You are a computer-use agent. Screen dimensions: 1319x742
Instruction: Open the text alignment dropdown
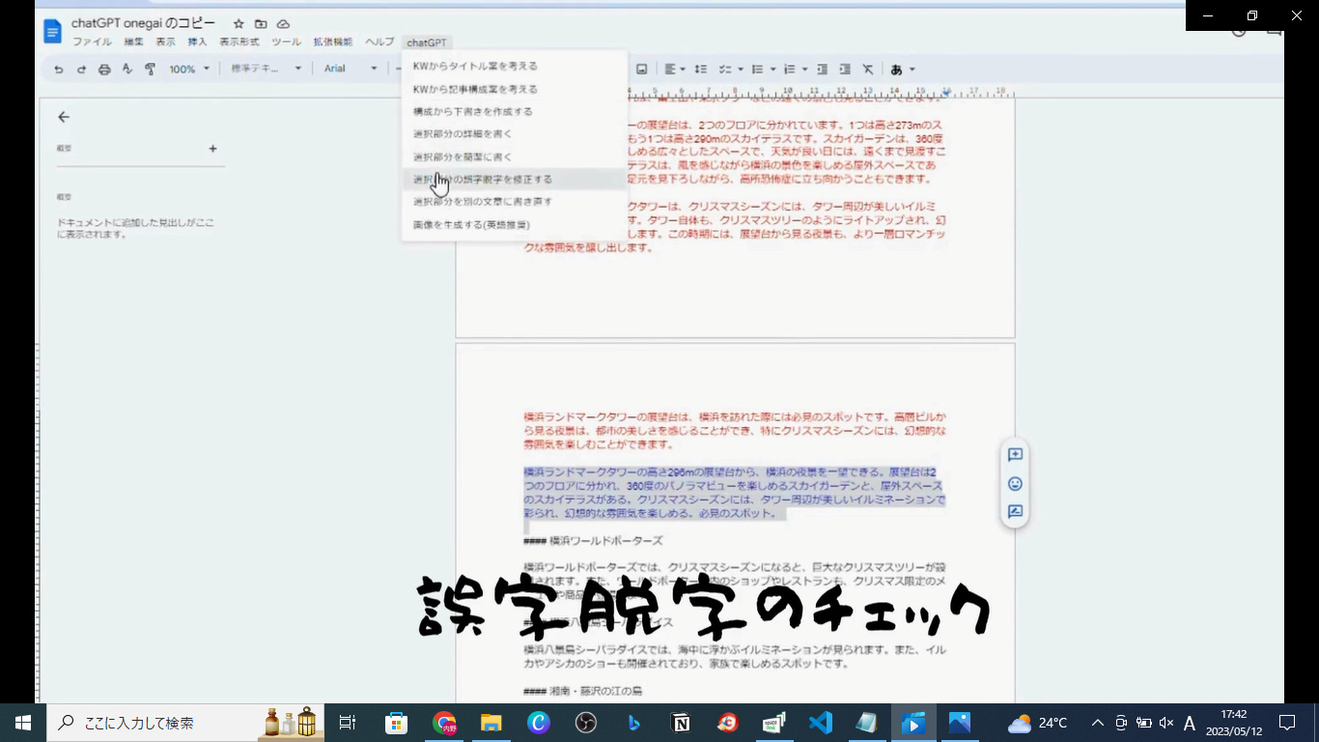(675, 70)
